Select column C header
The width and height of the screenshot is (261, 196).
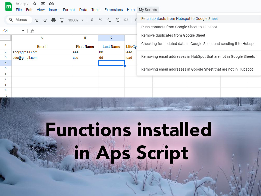coord(111,38)
